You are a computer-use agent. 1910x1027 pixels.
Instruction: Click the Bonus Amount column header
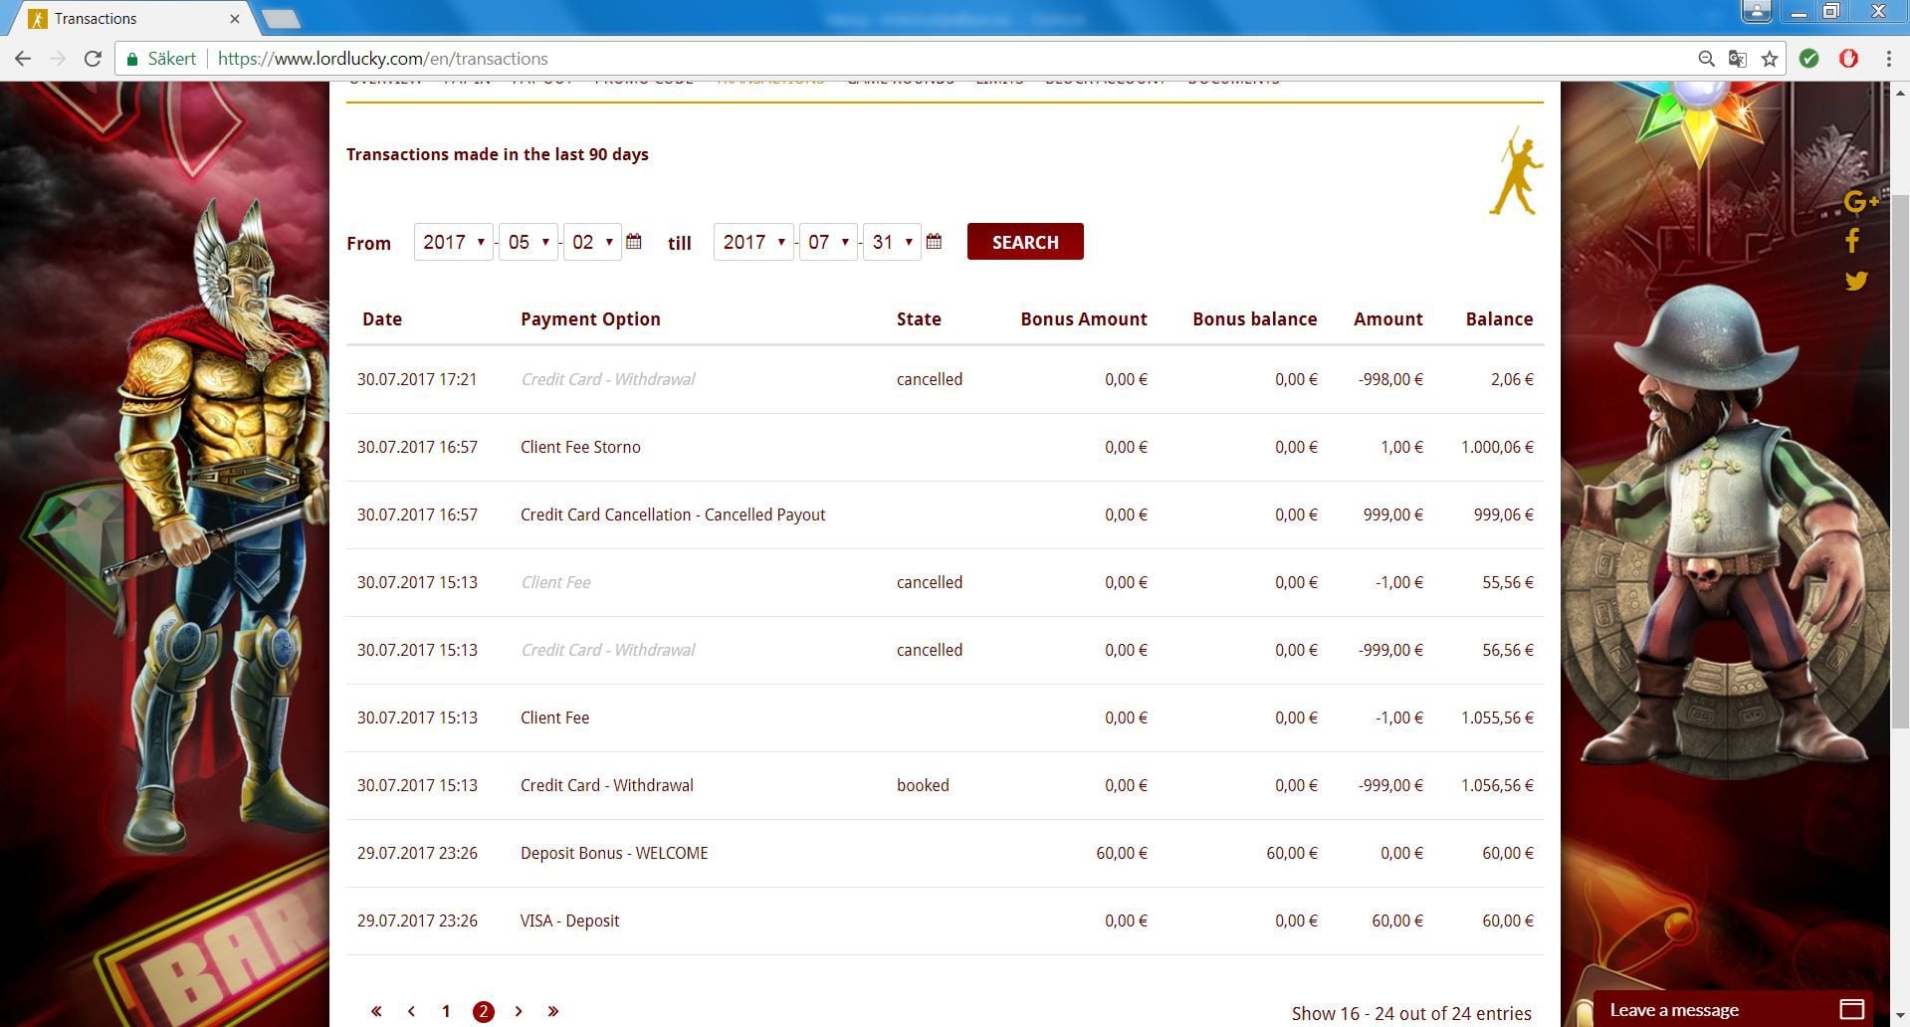coord(1084,319)
